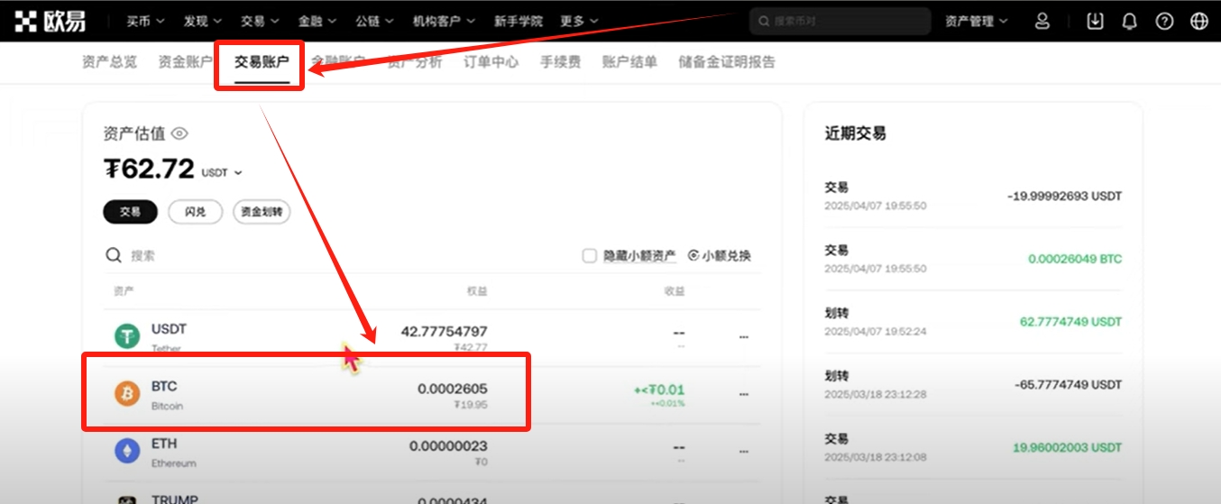This screenshot has height=504, width=1221.
Task: Click the BTC Bitcoin coin icon
Action: (127, 394)
